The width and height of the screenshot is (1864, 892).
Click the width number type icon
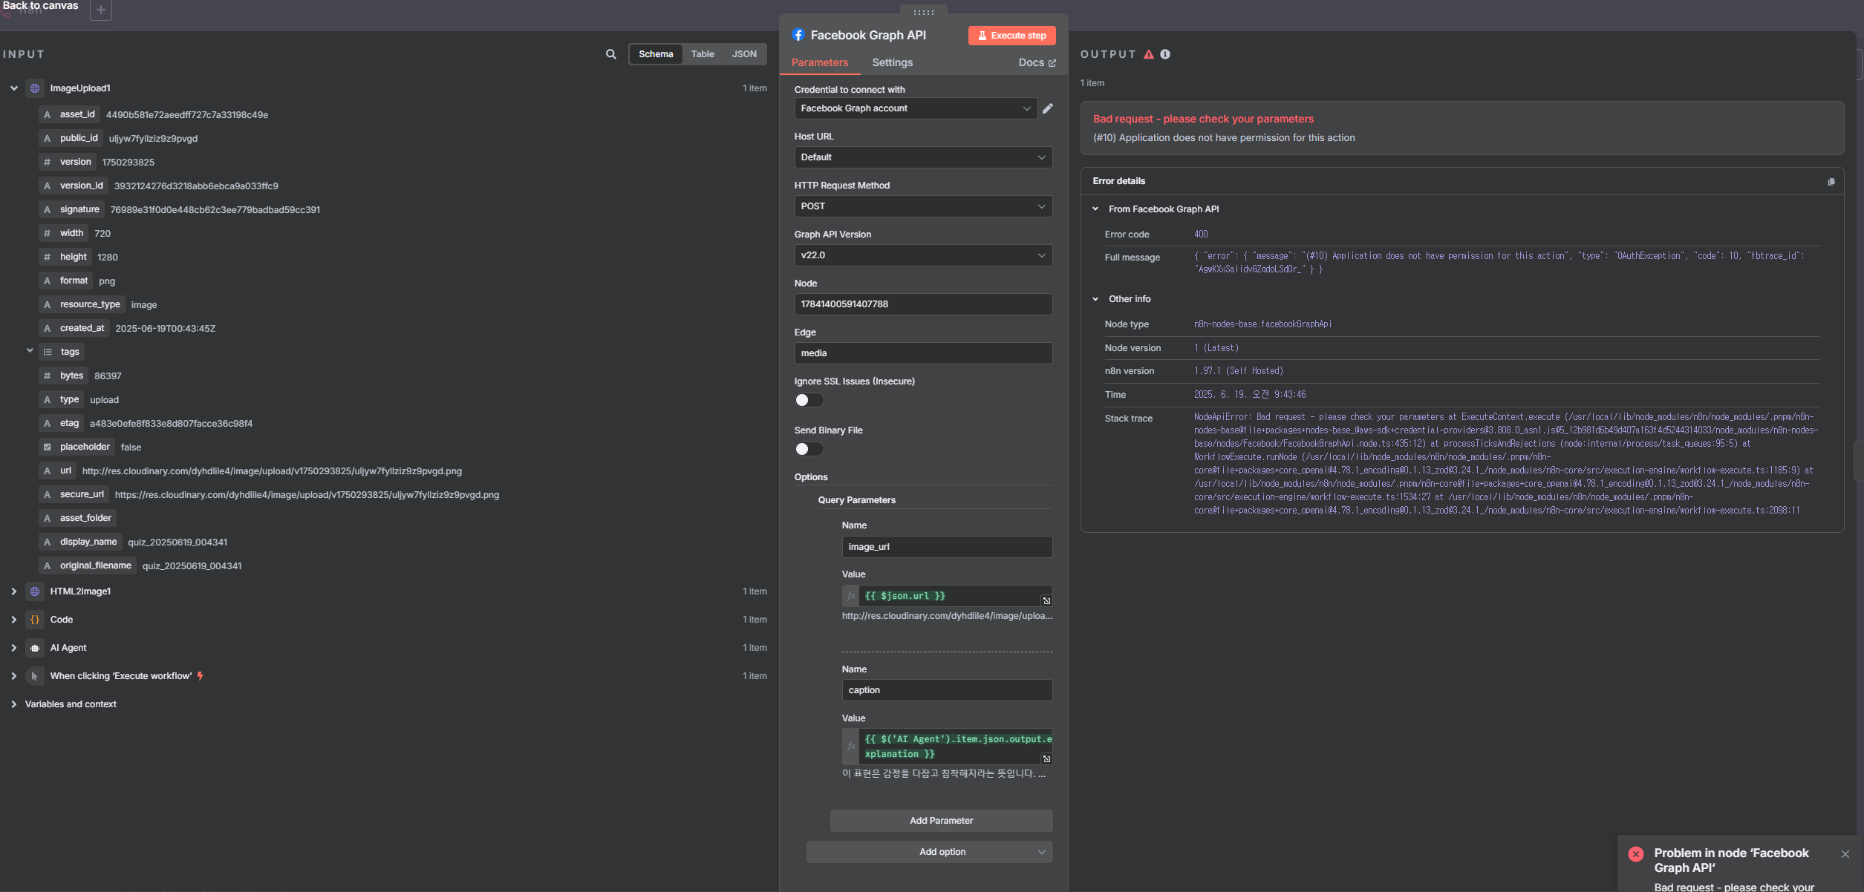click(x=48, y=233)
